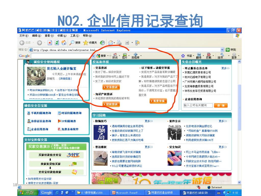The height and width of the screenshot is (196, 261).
Task: Expand the Google search box dropdown
Action: pos(93,56)
